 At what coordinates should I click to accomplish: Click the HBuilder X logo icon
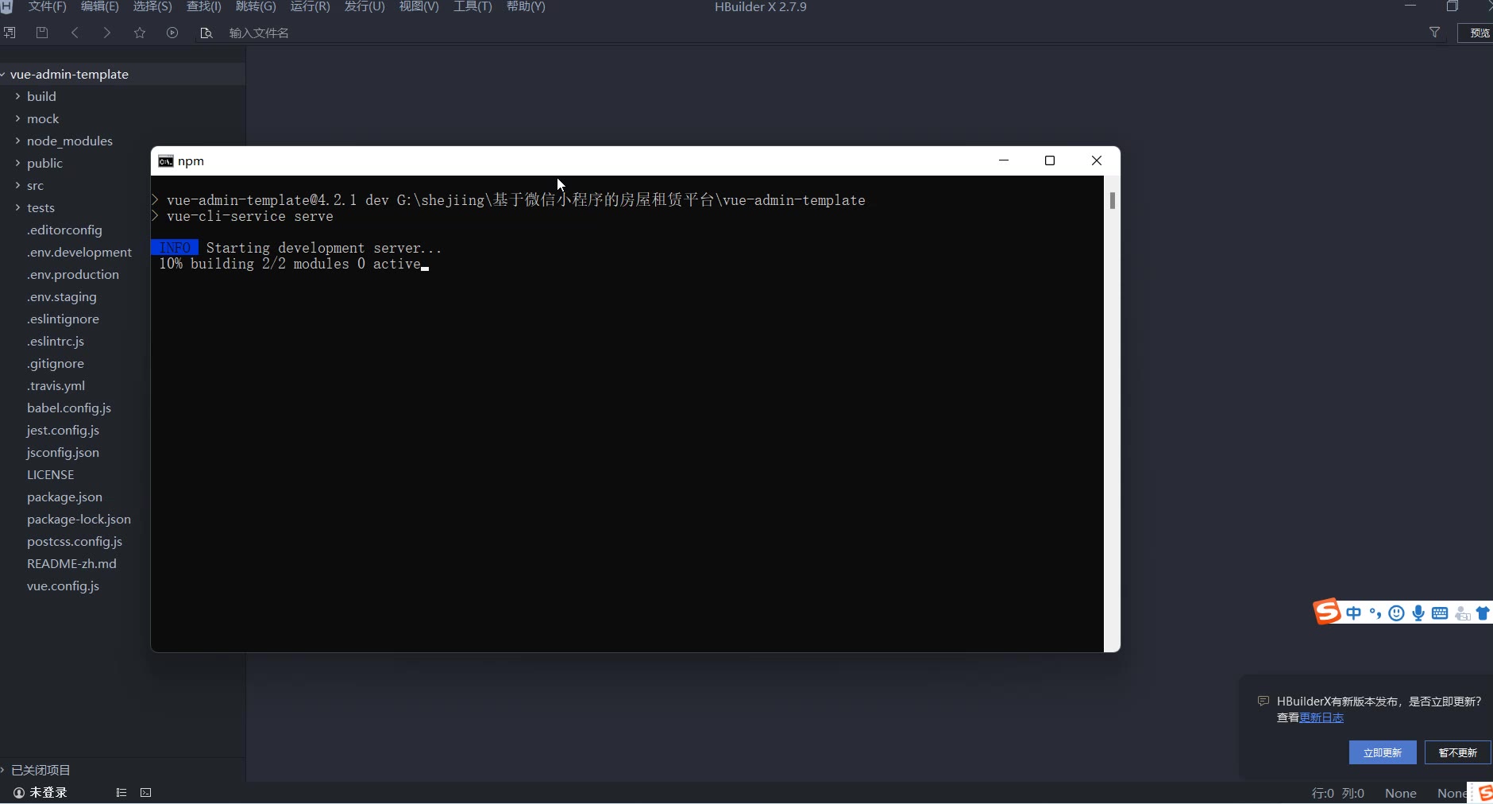(6, 7)
